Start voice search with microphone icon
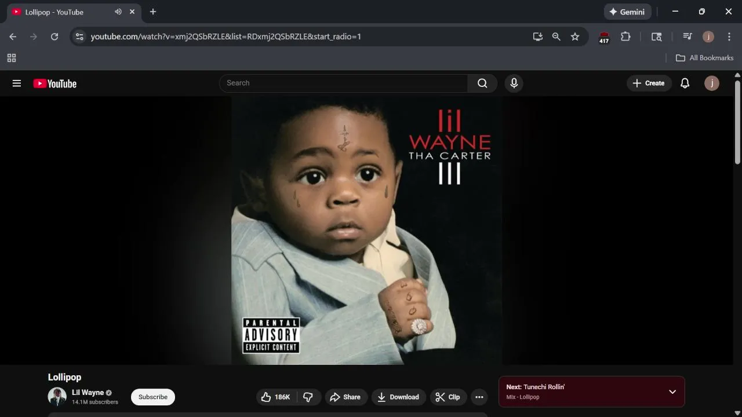 [514, 83]
